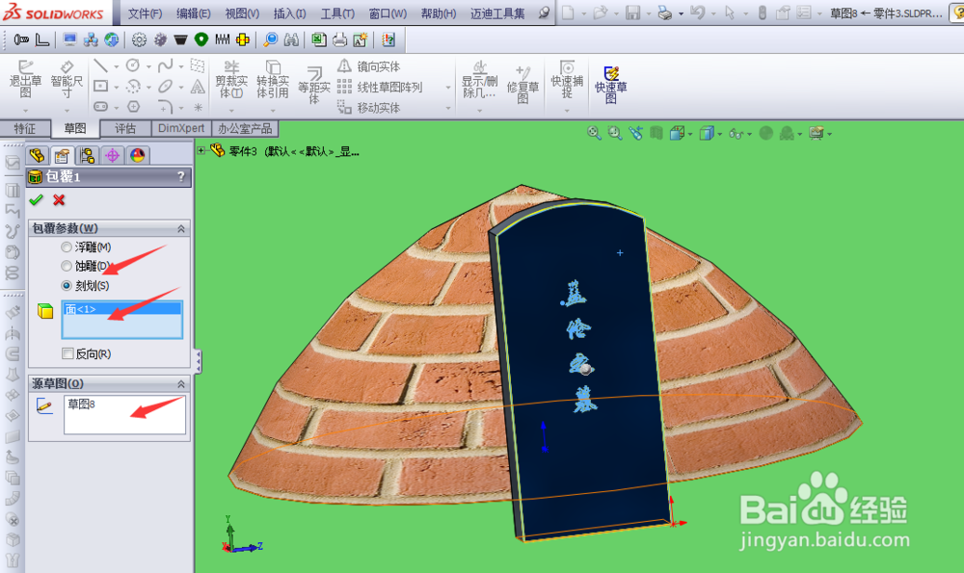
Task: Select the Offset Entities tool
Action: [312, 80]
